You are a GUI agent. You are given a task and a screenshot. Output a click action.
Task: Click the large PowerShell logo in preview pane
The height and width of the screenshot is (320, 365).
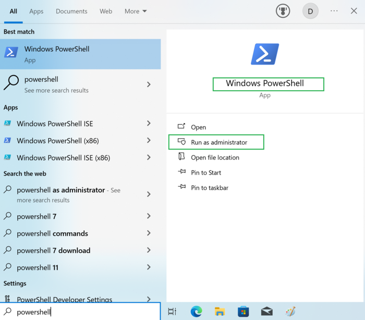pos(265,54)
